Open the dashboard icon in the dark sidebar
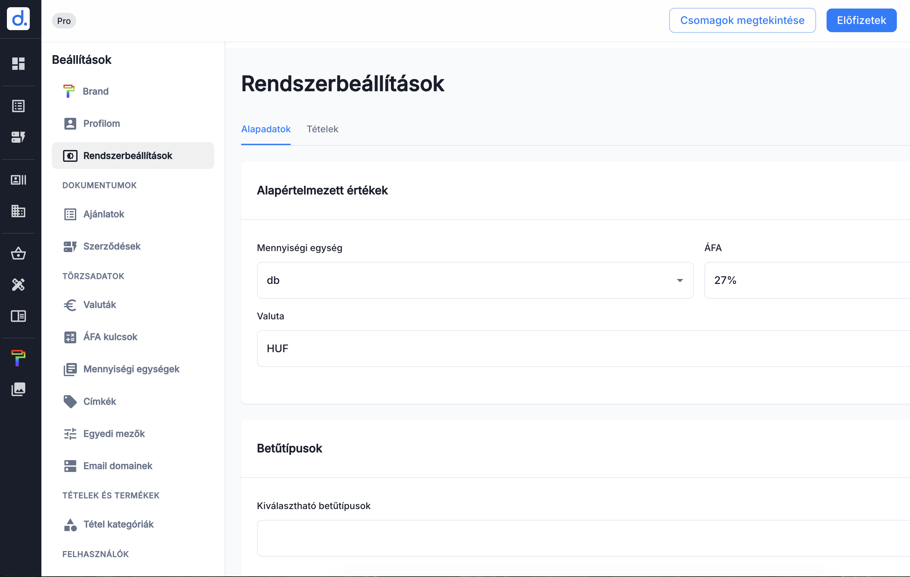This screenshot has height=577, width=910. tap(18, 63)
